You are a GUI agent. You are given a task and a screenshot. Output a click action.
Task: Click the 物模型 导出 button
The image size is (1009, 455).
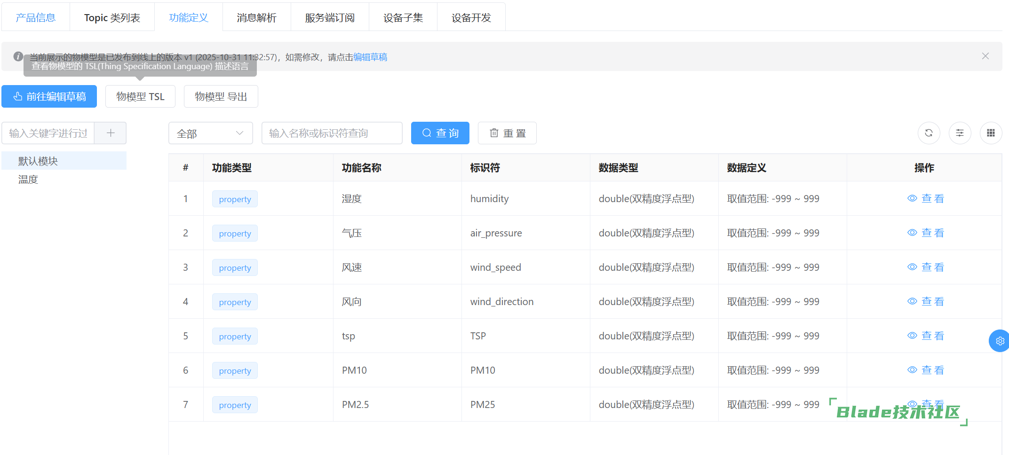click(221, 96)
